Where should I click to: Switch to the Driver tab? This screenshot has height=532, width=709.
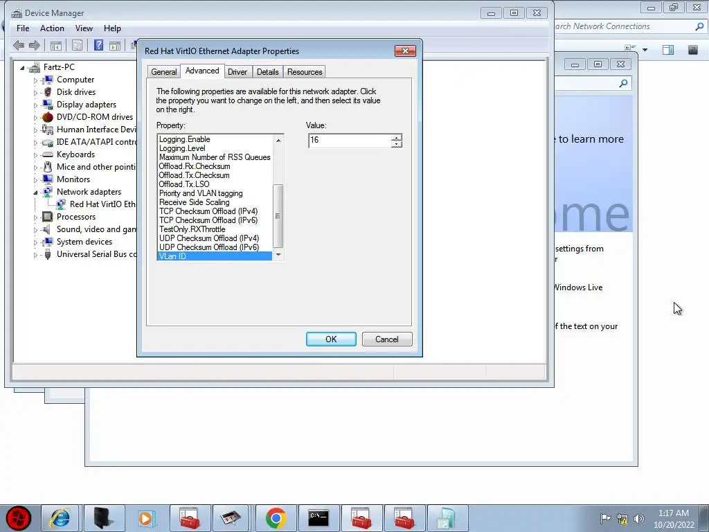237,72
